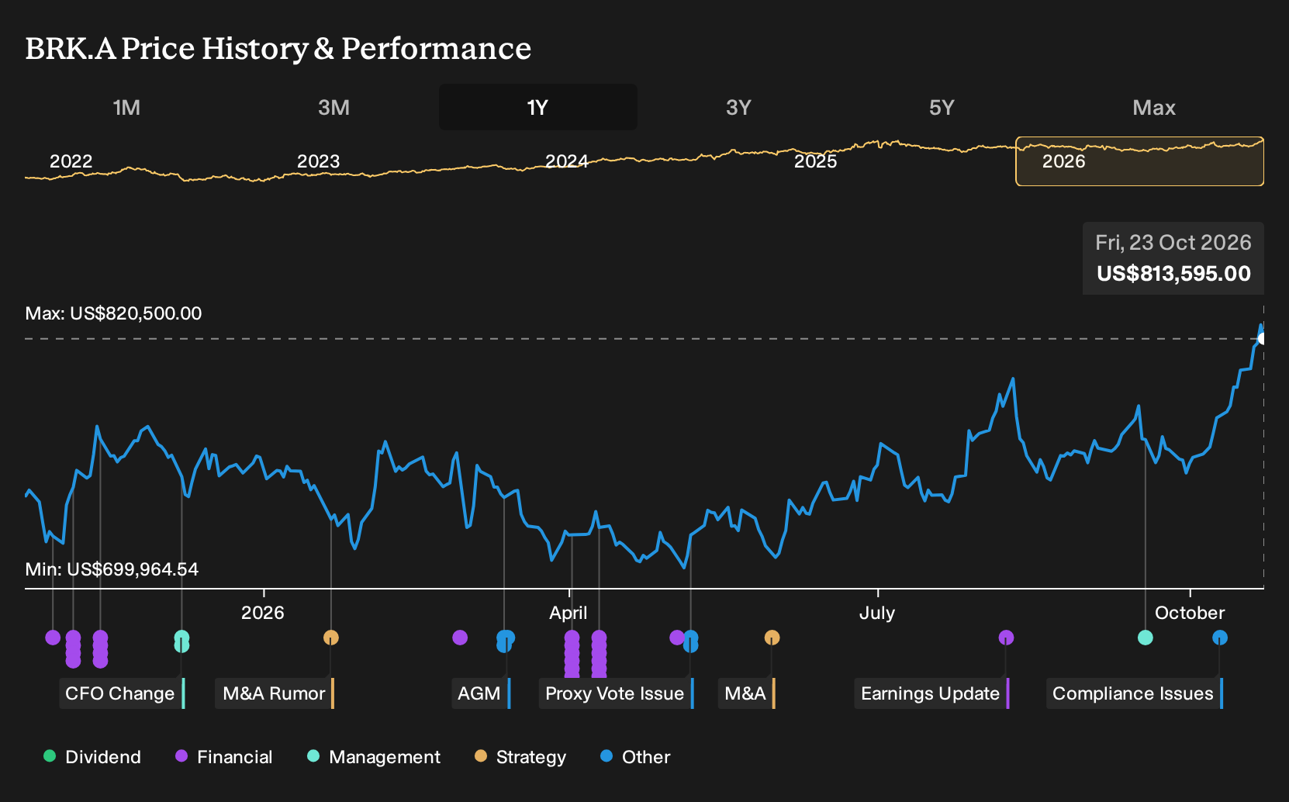Image resolution: width=1289 pixels, height=802 pixels.
Task: Click the Earnings Update event label
Action: (932, 693)
